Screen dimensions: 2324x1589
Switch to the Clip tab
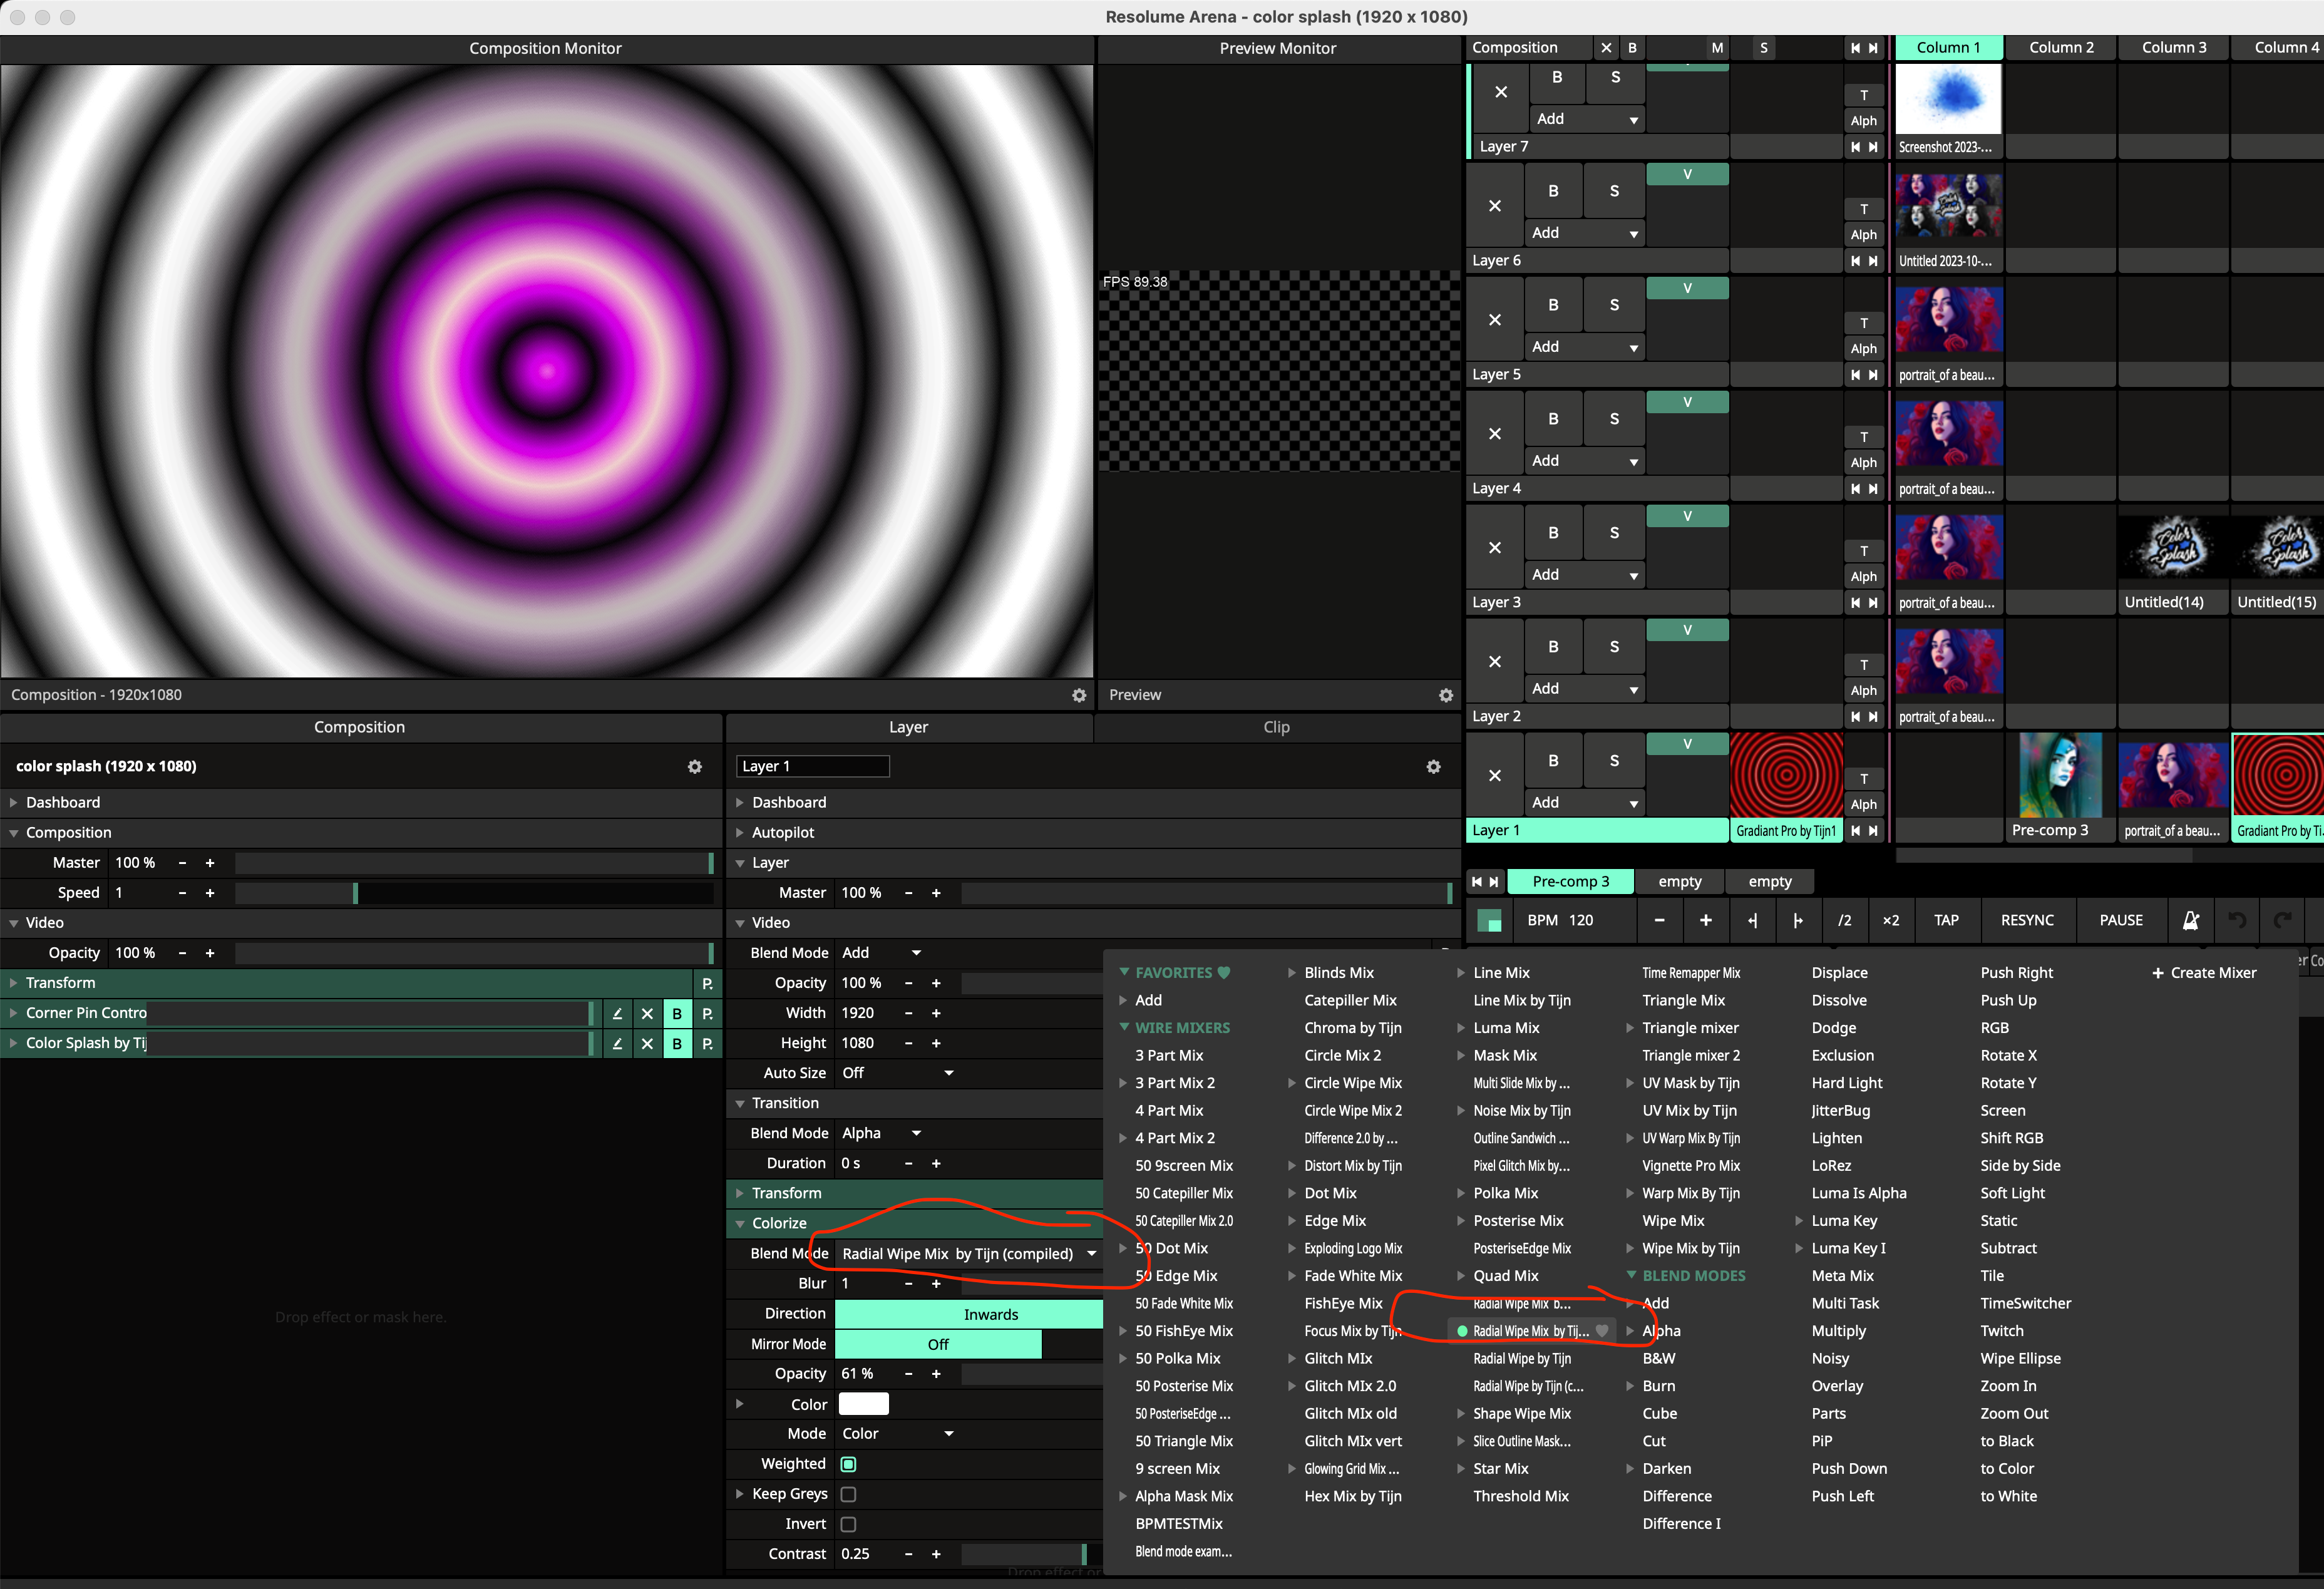1276,727
